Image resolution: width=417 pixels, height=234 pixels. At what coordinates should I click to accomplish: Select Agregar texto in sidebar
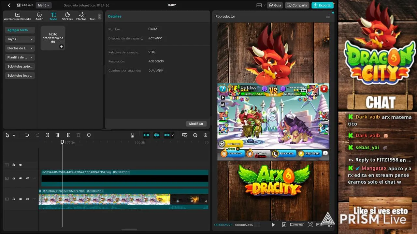(20, 30)
